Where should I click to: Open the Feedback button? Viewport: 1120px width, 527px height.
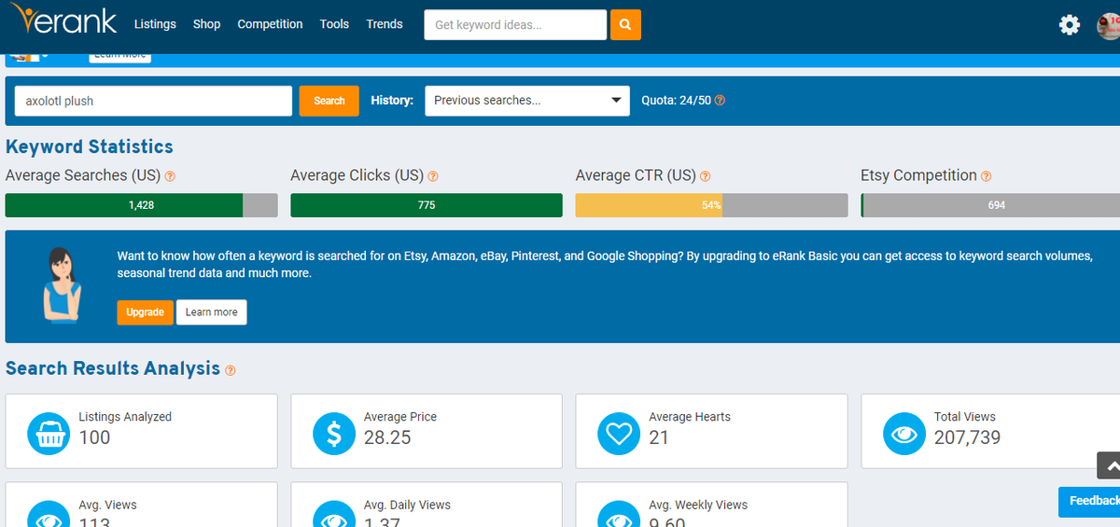click(x=1089, y=502)
